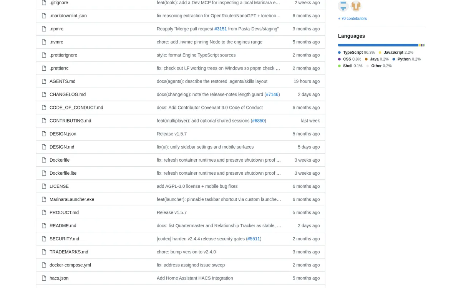
Task: Click the file icon beside .nvmrc
Action: point(44,42)
